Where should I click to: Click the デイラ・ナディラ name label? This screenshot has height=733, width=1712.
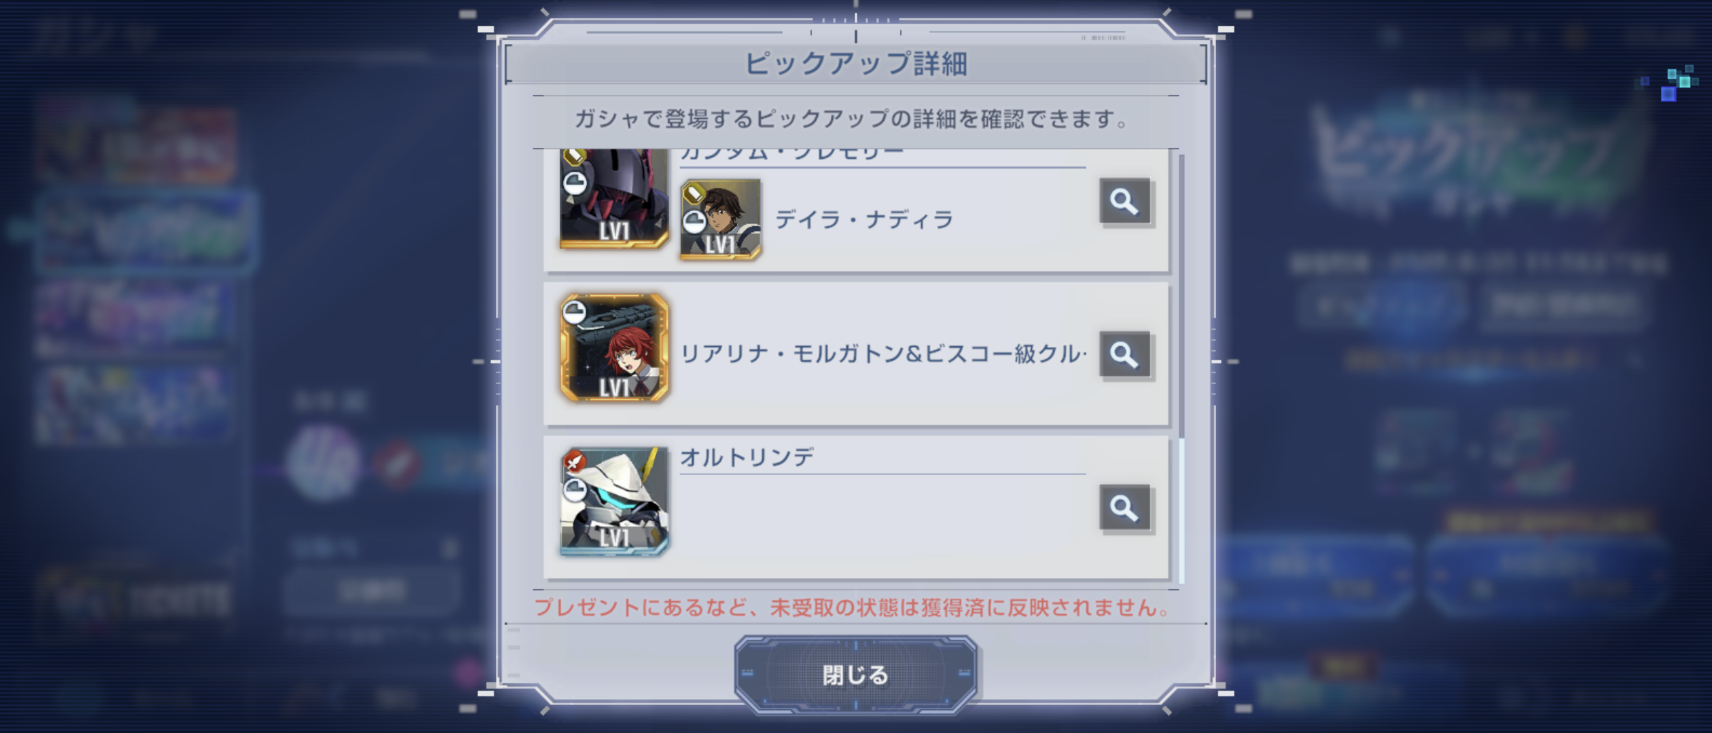point(864,220)
